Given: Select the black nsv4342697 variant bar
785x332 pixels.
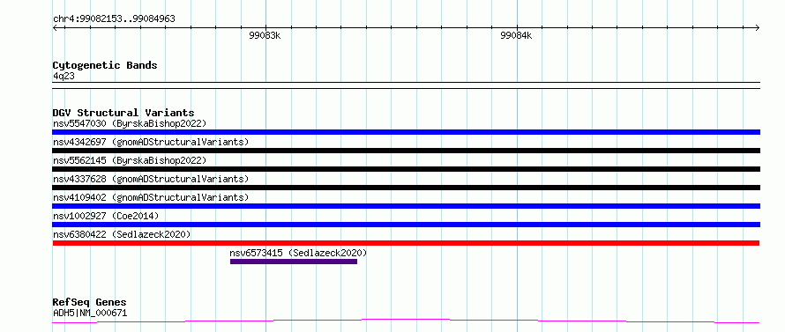Looking at the screenshot, I should (x=406, y=151).
